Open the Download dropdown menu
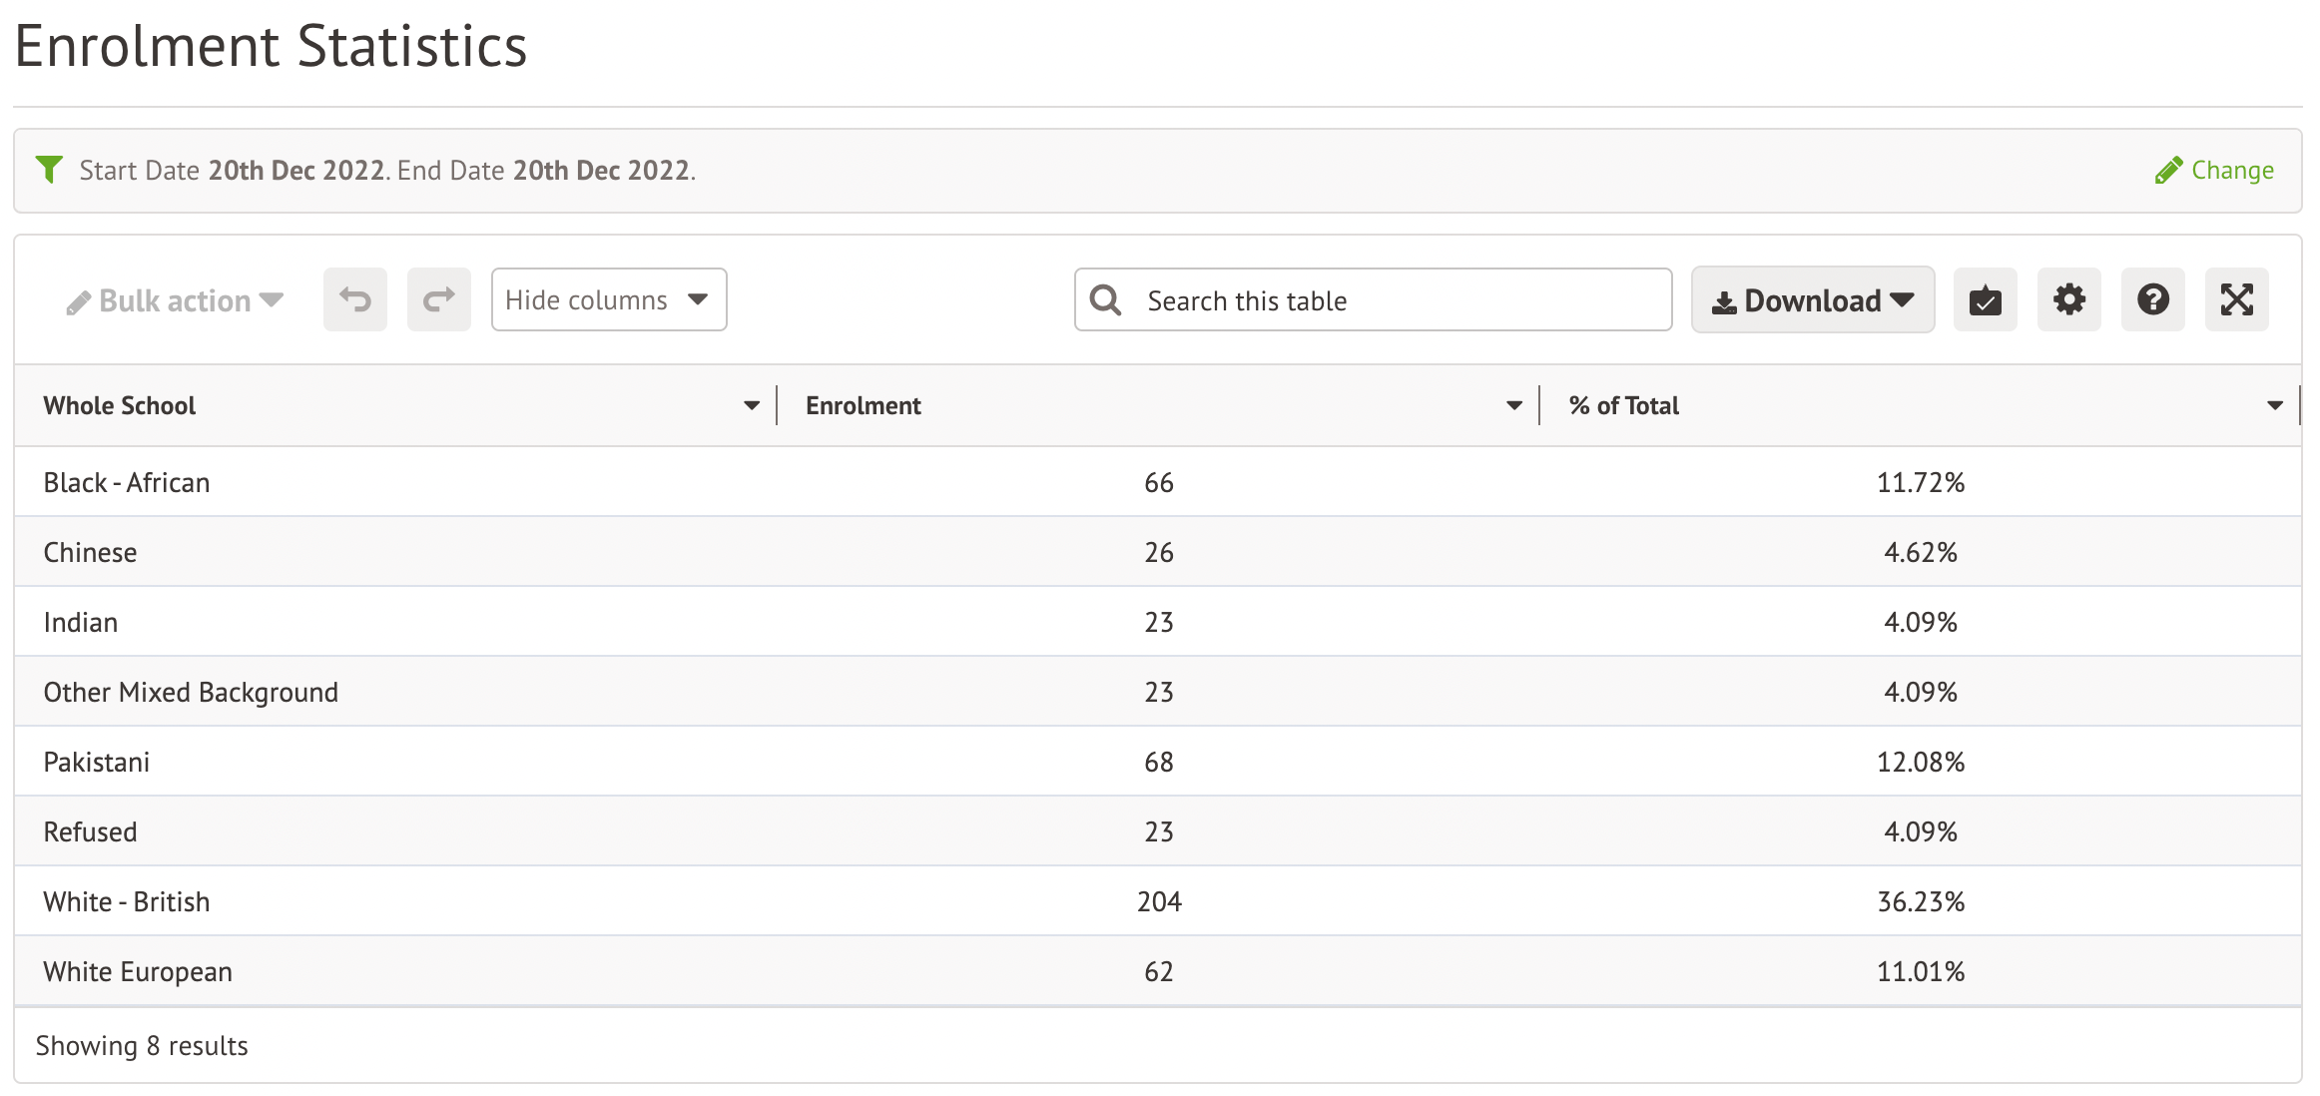Viewport: 2320px width, 1096px height. [x=1812, y=300]
